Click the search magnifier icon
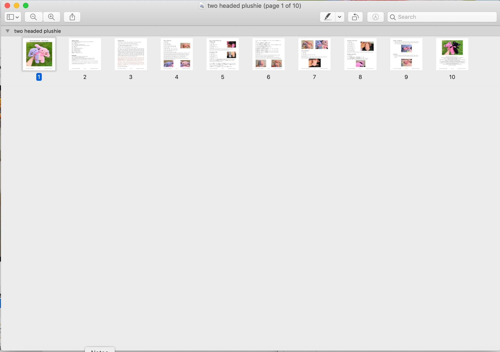 [x=393, y=17]
